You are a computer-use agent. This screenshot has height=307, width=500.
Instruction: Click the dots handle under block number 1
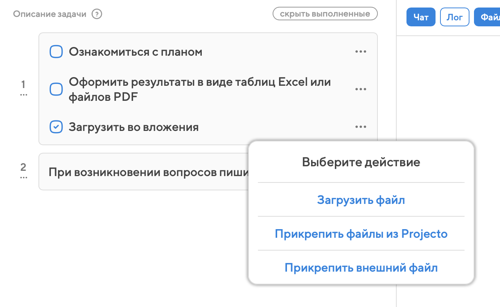[x=23, y=95]
